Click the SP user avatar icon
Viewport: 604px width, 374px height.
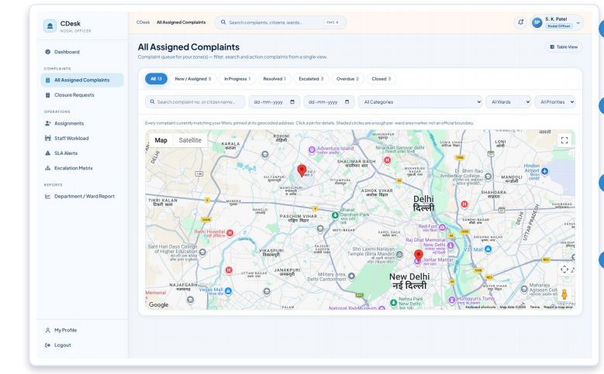537,22
